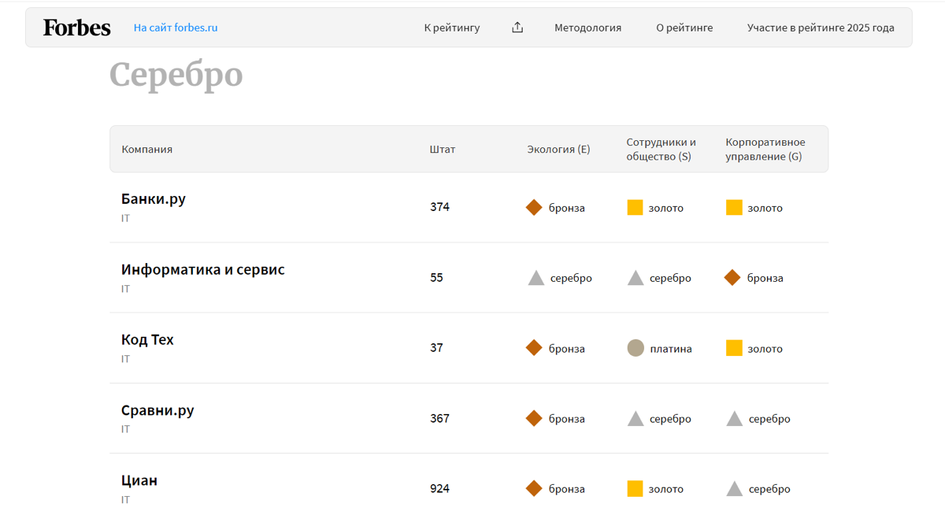Screen dimensions: 945x522
Task: Click Банки.ру gold square in society column
Action: 635,207
